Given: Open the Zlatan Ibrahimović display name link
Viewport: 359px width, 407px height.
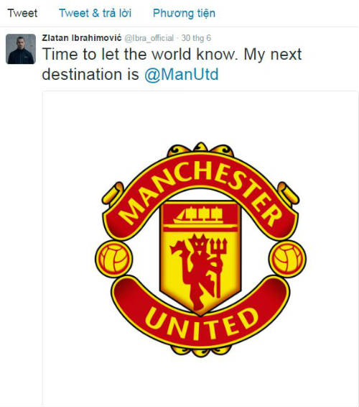Looking at the screenshot, I should coord(82,38).
